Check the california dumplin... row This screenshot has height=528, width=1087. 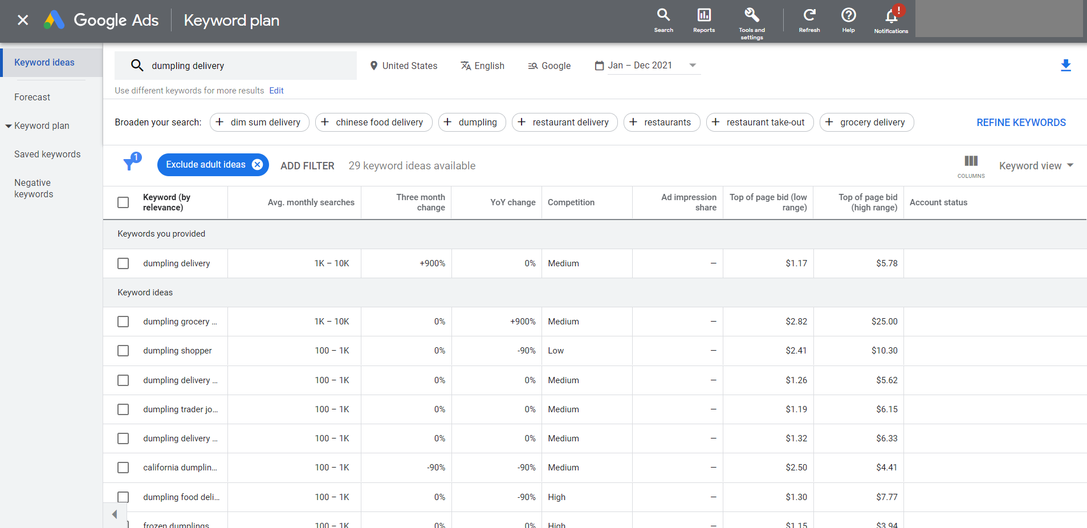123,468
